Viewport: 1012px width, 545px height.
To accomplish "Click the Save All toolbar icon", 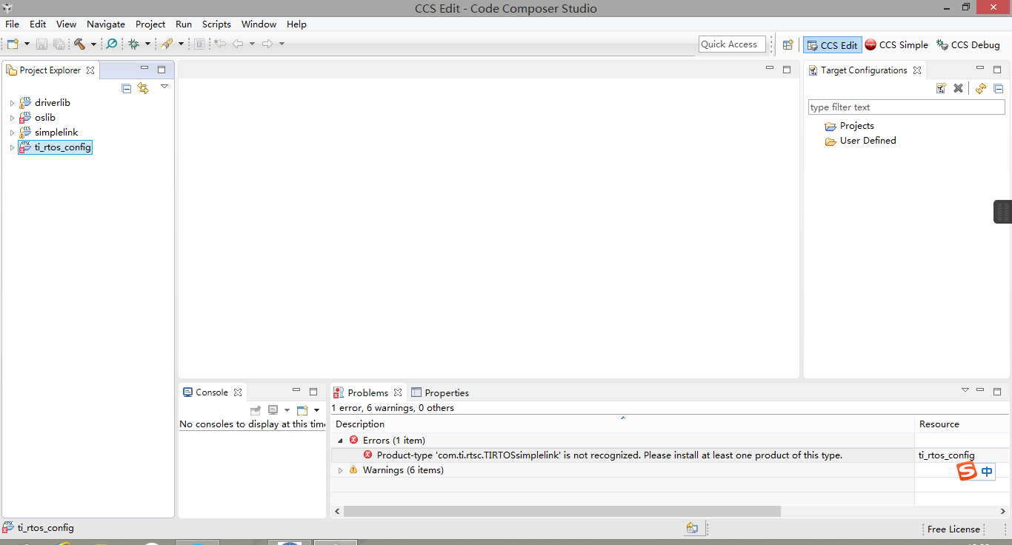I will coord(58,44).
